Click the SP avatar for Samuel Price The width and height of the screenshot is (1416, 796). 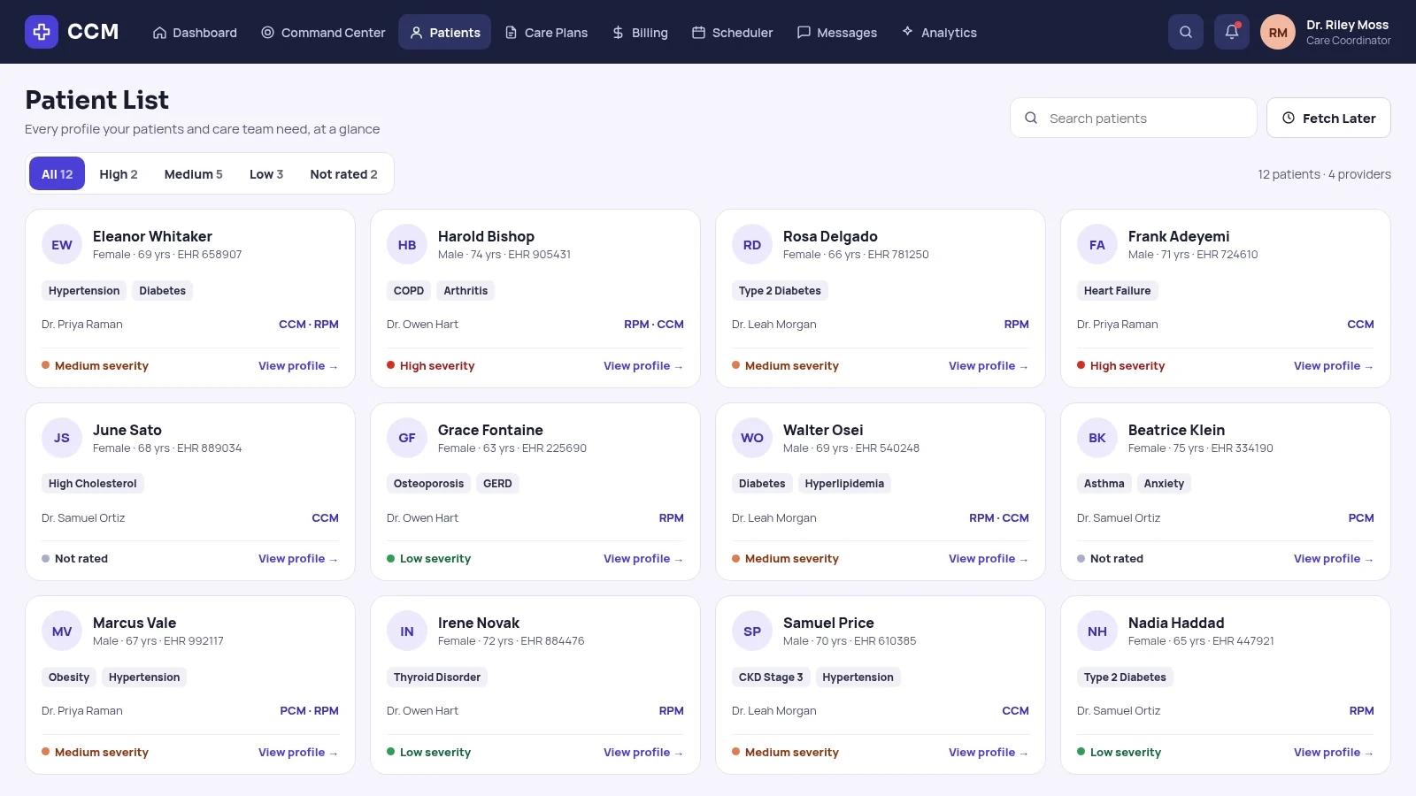point(752,631)
